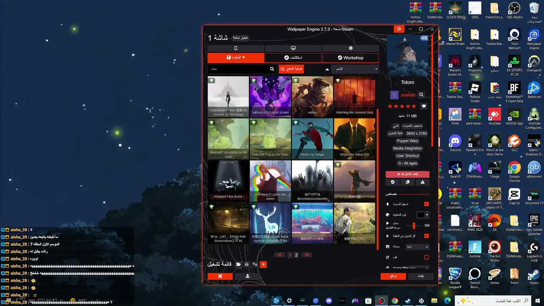Open Discord from the taskbar
The width and height of the screenshot is (544, 306).
pos(329,300)
